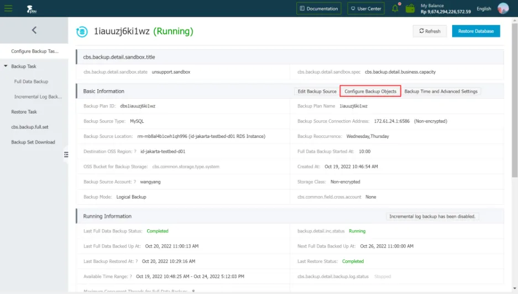Screen dimensions: 518x294
Task: Click the database icon beside the plan name
Action: (x=82, y=32)
